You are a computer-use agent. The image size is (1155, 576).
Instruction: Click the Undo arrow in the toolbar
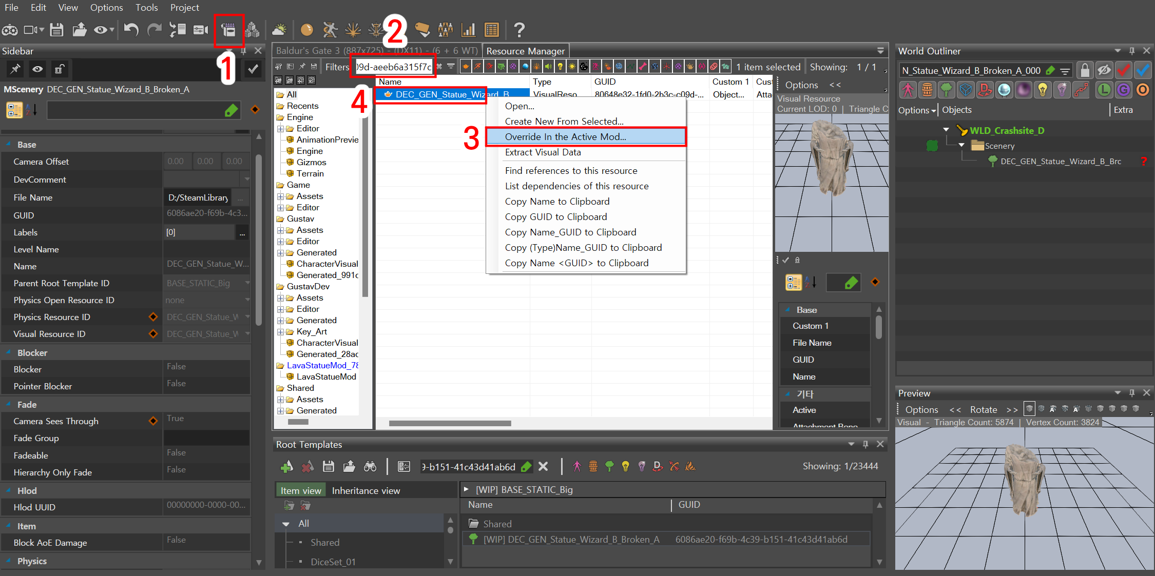[x=131, y=30]
